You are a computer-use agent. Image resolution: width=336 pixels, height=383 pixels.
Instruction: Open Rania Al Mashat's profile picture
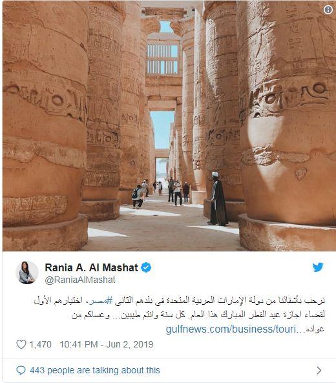[x=27, y=273]
